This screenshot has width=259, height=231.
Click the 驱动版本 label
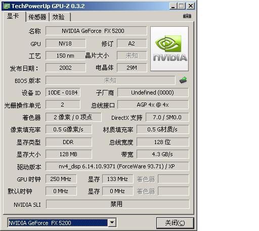[x=29, y=167]
